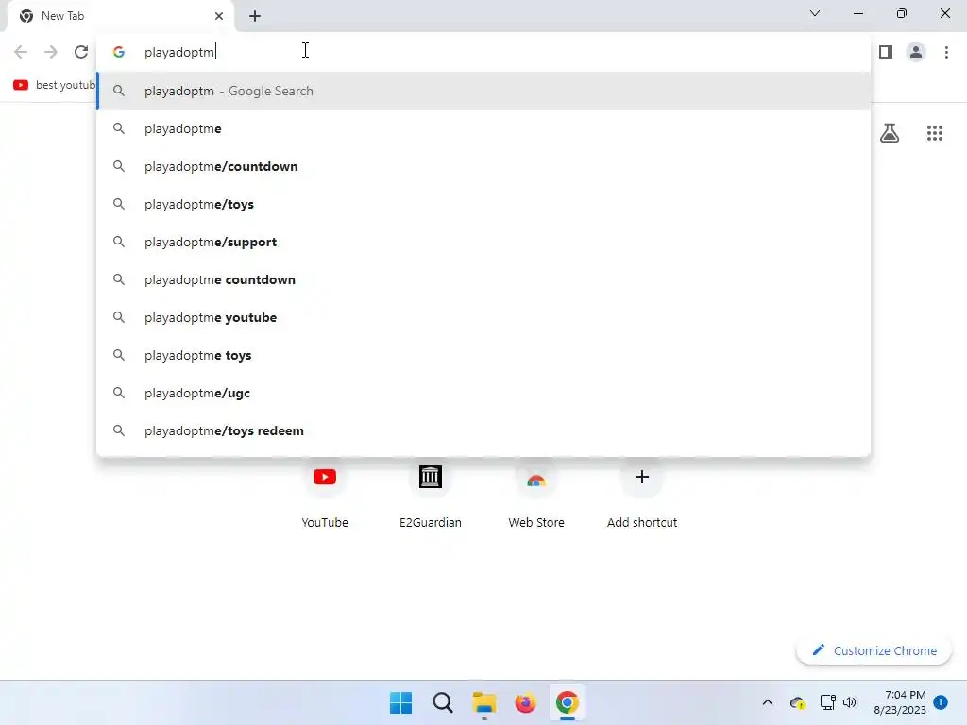Open the YouTube shortcut tile
967x725 pixels.
pyautogui.click(x=325, y=493)
